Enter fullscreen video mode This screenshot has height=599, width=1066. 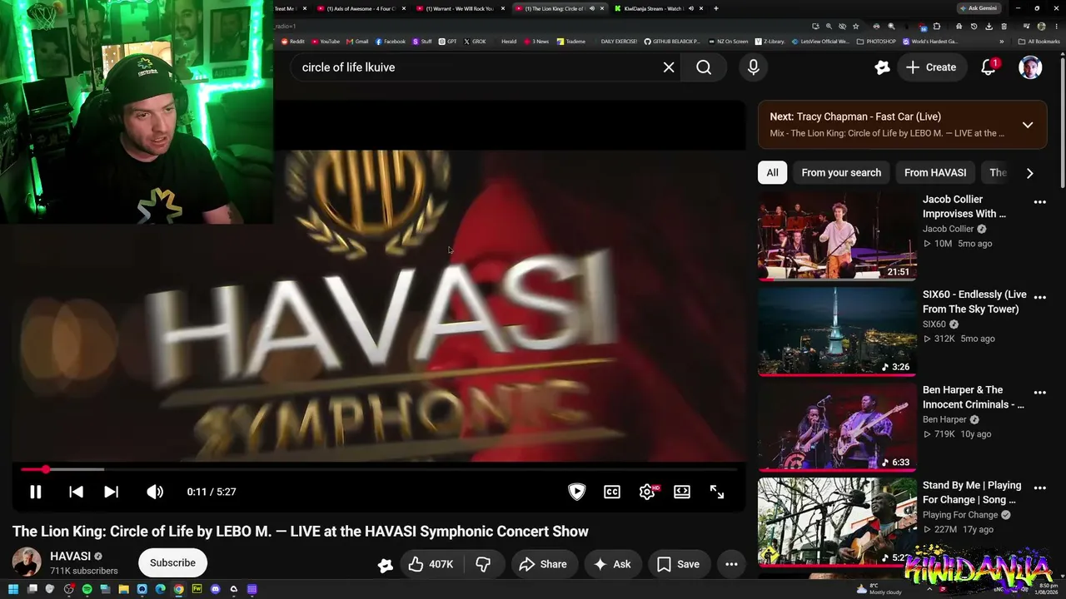pyautogui.click(x=717, y=492)
